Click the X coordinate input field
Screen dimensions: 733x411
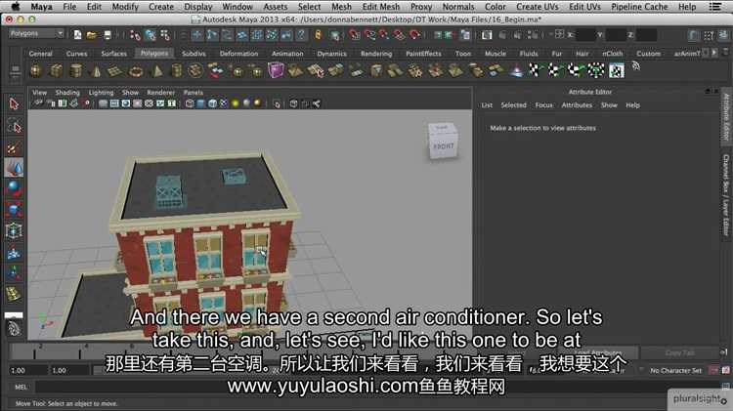pos(585,34)
